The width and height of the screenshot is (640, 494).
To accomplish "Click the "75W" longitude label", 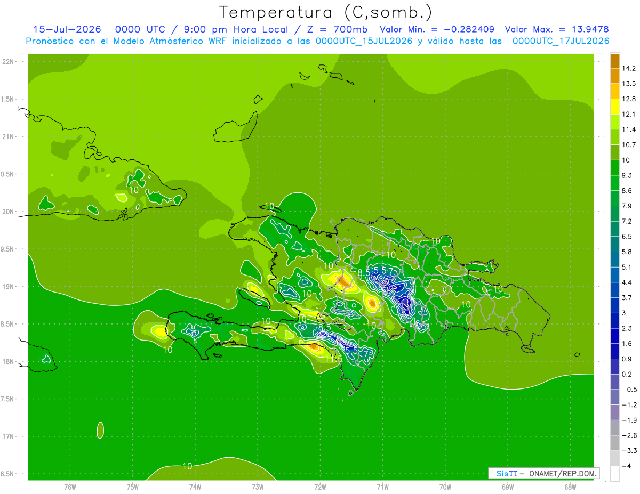I will click(x=133, y=487).
